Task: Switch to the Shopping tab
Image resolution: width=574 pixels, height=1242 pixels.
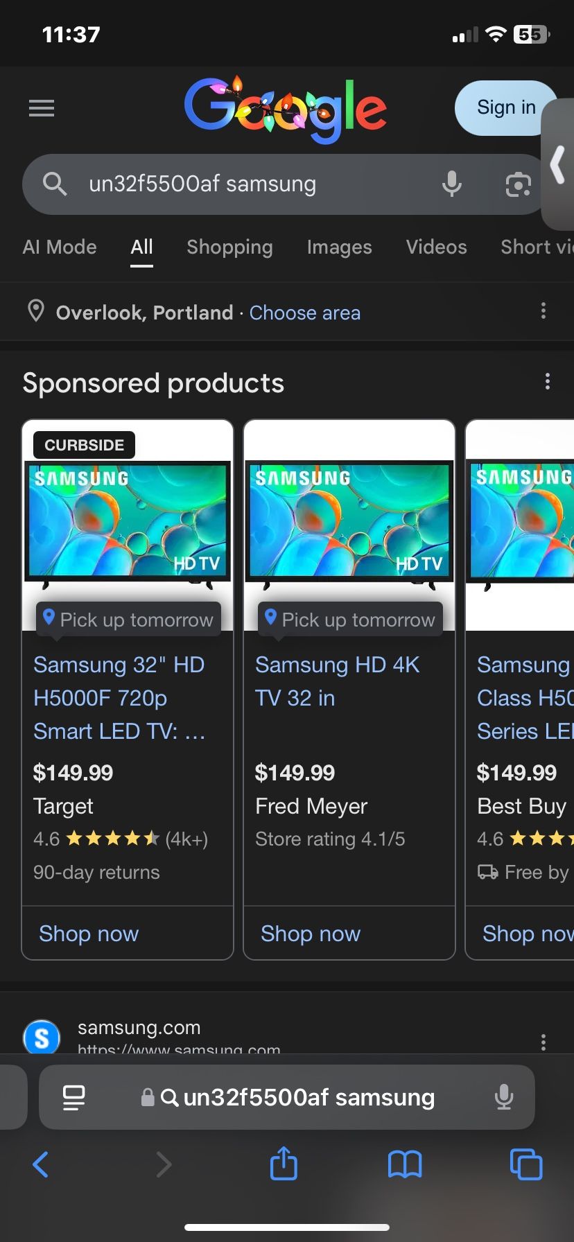Action: coord(229,247)
